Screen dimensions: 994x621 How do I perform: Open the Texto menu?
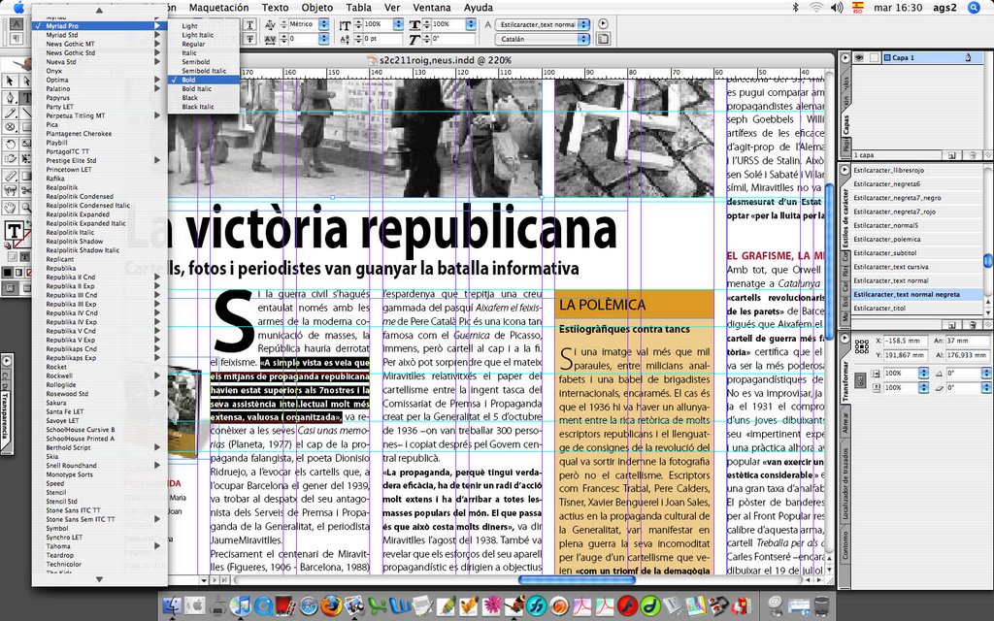coord(275,8)
